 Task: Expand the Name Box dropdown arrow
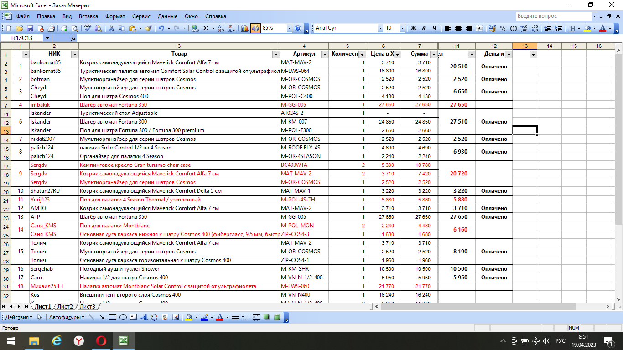click(47, 38)
